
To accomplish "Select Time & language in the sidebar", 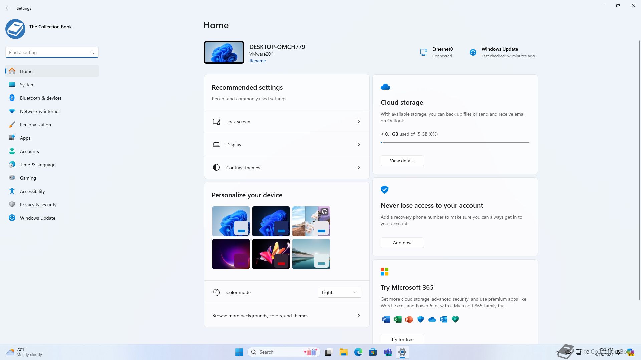I will pos(37,165).
